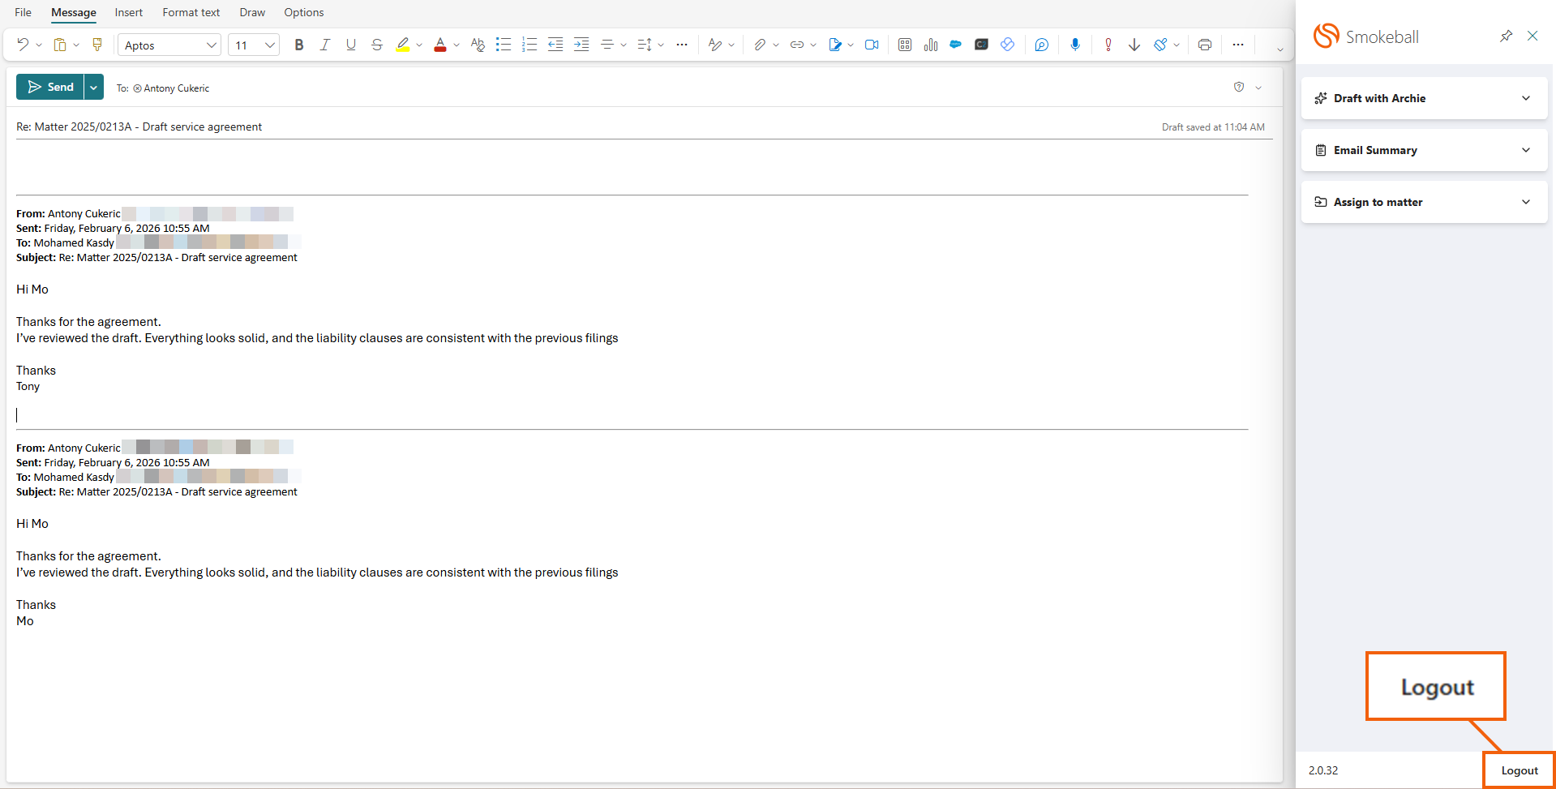This screenshot has width=1556, height=789.
Task: Click the video meeting camera icon
Action: (872, 45)
